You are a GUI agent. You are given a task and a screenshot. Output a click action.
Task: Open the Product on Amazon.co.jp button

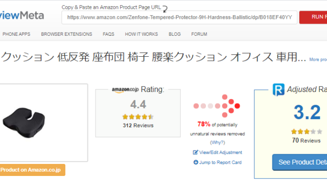click(x=32, y=170)
